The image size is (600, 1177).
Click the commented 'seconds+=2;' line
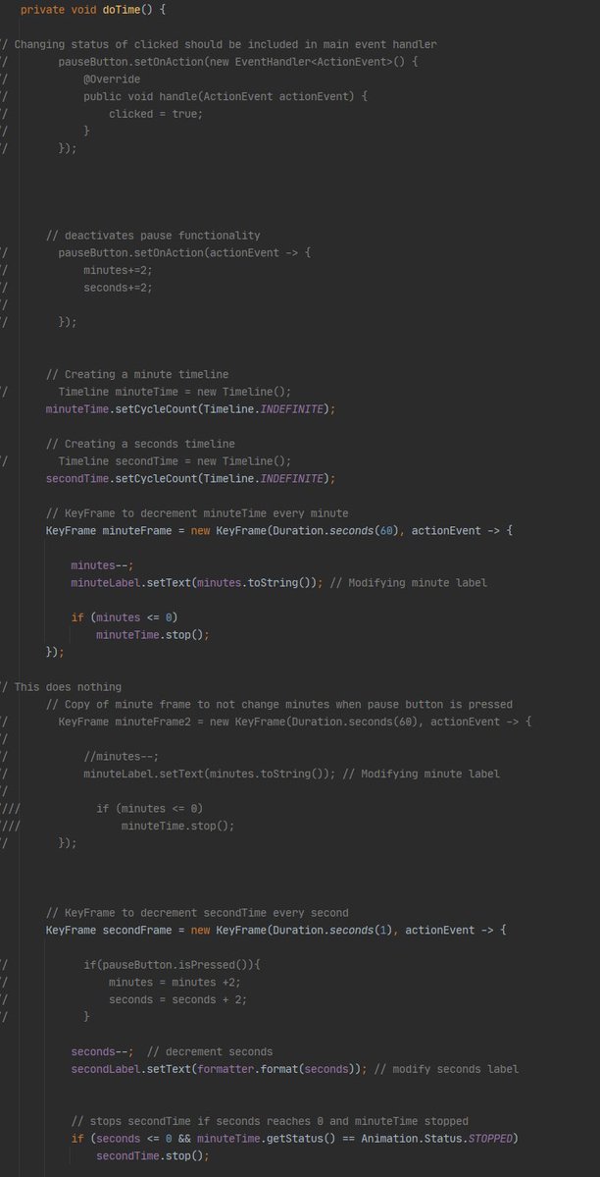[118, 287]
